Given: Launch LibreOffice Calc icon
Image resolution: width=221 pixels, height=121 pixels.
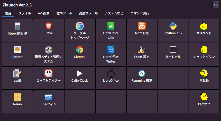Looking at the screenshot, I should [x=111, y=26].
